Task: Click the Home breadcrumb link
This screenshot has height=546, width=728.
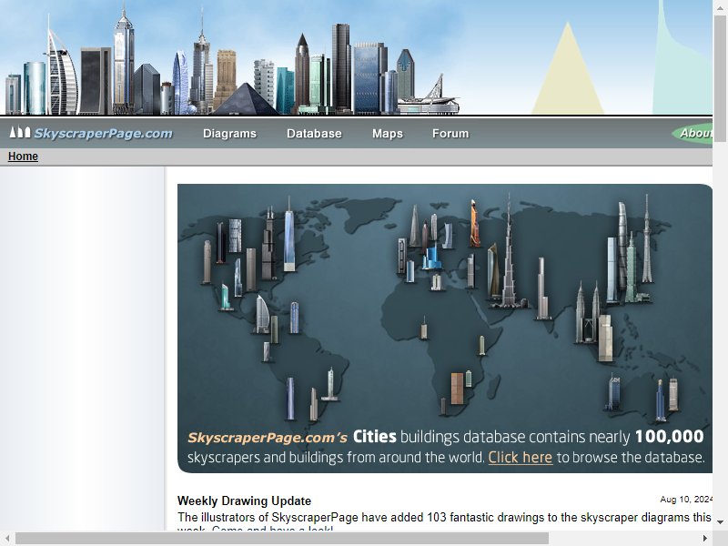Action: pos(23,157)
